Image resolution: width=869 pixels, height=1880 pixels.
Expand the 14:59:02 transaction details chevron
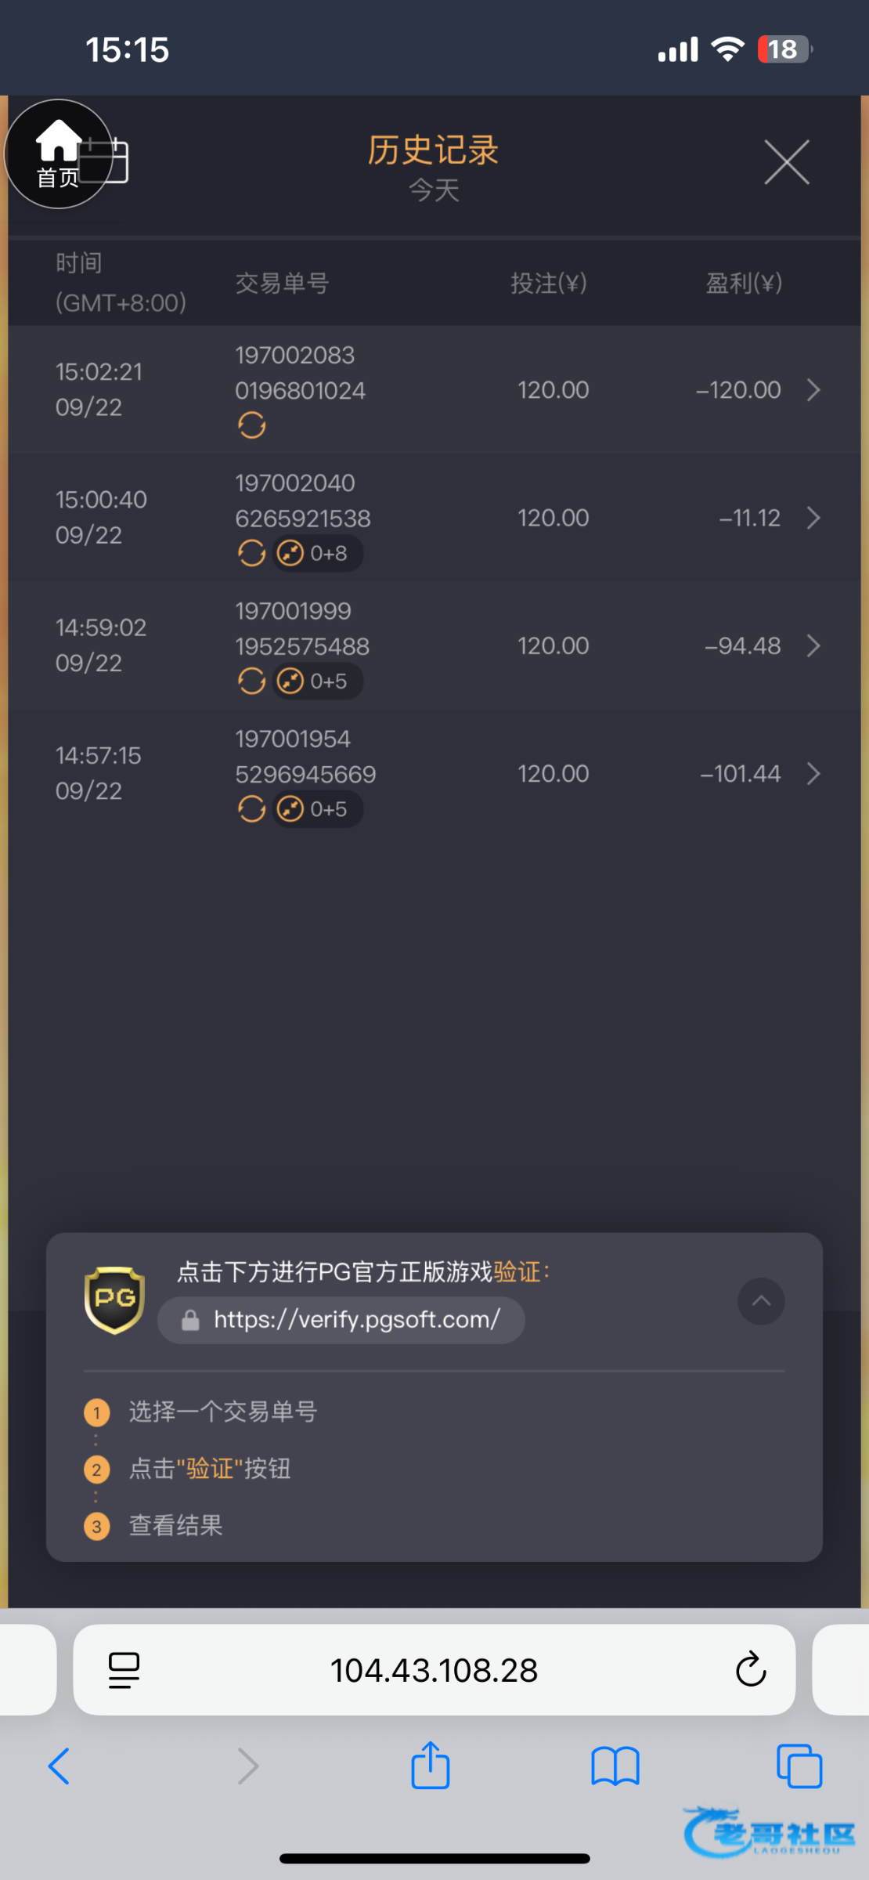pos(813,645)
